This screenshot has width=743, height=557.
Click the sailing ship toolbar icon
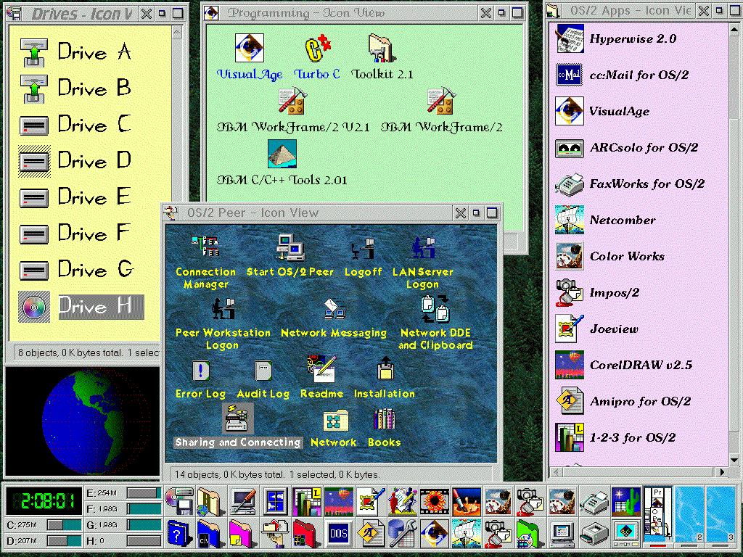[467, 533]
